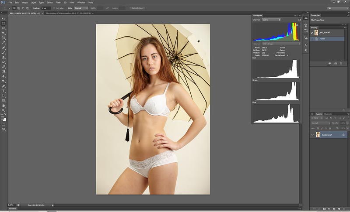Select the Hand tool
This screenshot has height=212, width=350.
[3, 106]
